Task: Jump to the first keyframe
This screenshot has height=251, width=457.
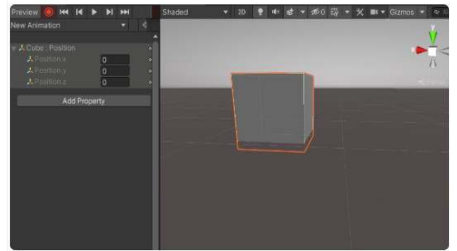Action: tap(64, 12)
